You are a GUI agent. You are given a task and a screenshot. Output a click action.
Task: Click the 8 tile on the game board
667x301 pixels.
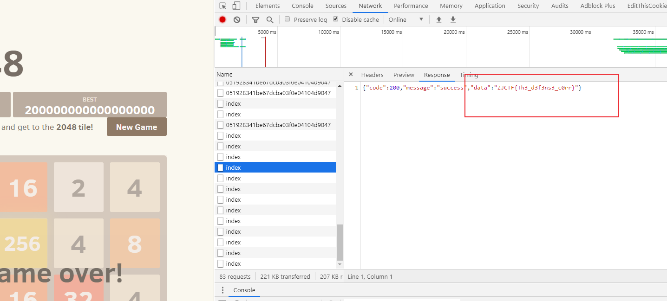click(135, 243)
